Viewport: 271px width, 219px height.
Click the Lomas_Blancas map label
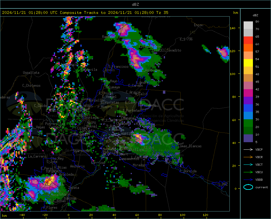(x=190, y=146)
